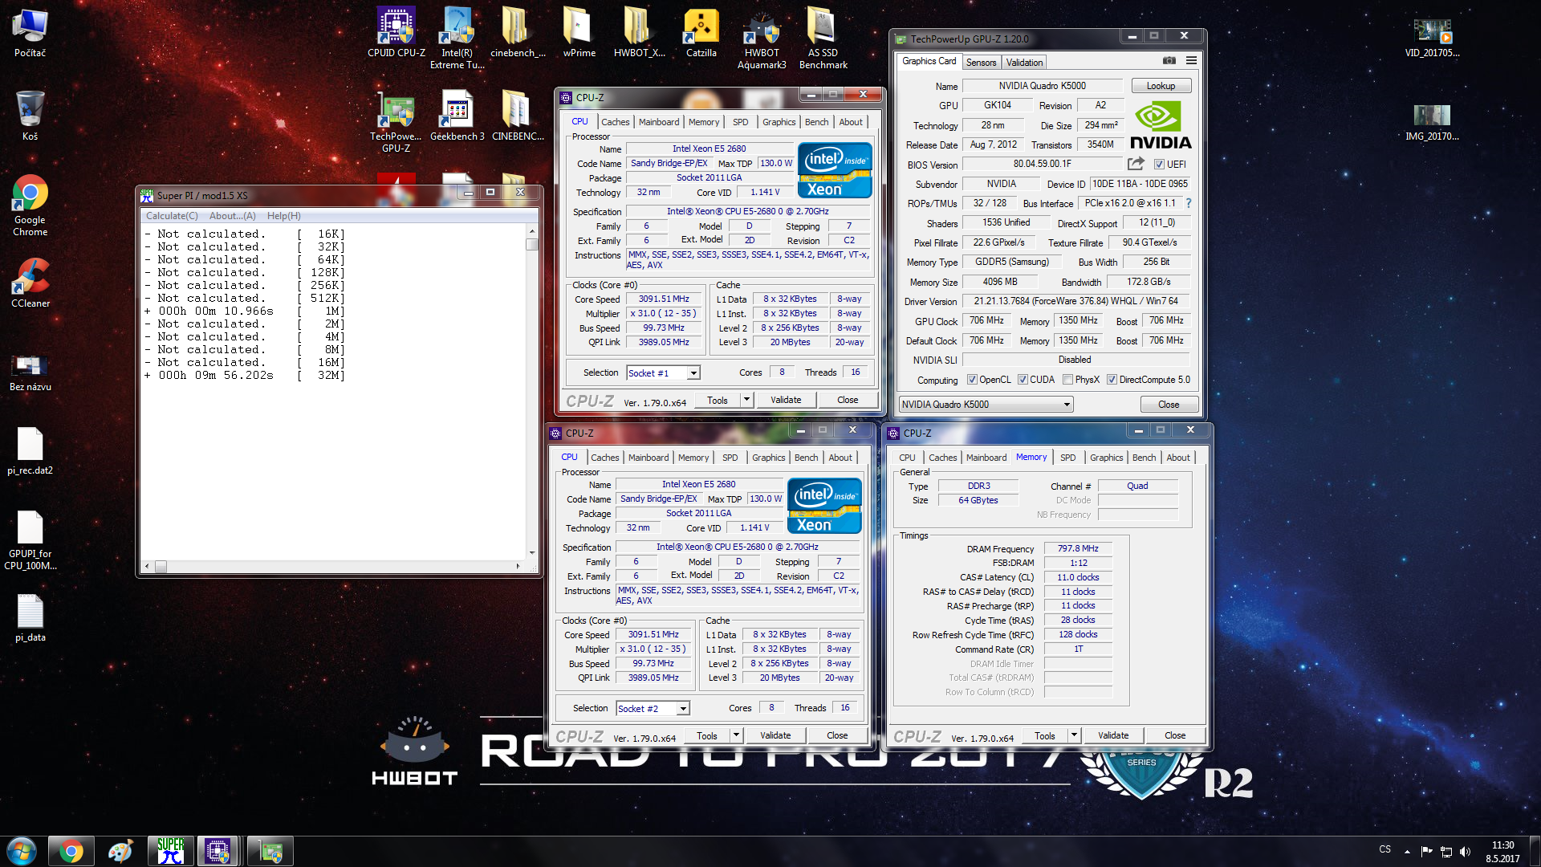
Task: Expand Tools arrow in Socket #1 CPU-Z
Action: coord(746,400)
